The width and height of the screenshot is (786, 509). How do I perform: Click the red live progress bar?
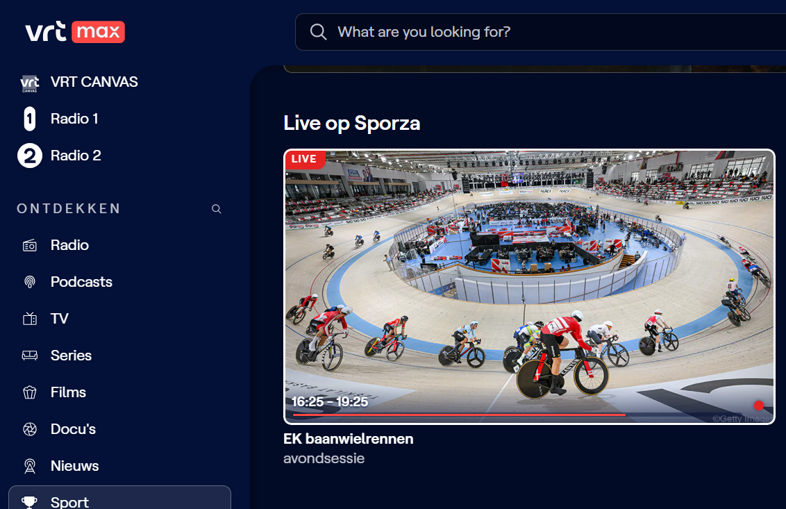[458, 415]
